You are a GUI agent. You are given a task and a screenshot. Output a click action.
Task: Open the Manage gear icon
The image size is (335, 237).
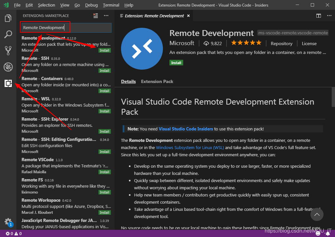8,222
